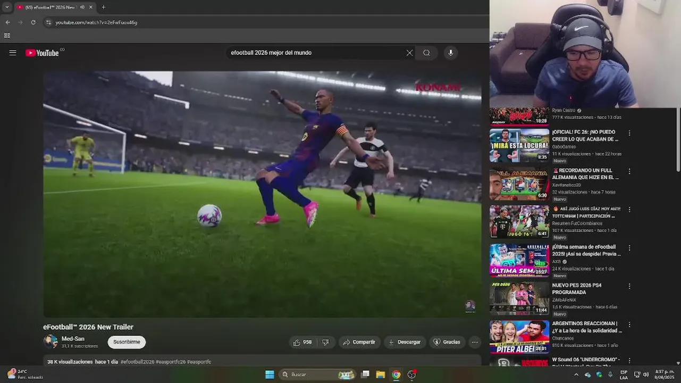Reload the page with refresh icon
Image resolution: width=681 pixels, height=383 pixels.
click(x=33, y=22)
